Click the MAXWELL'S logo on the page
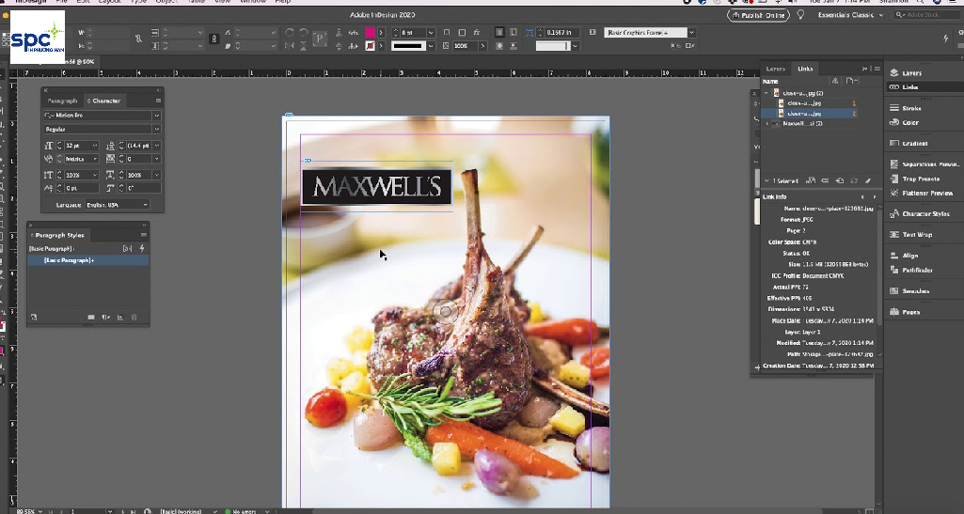 (x=376, y=186)
